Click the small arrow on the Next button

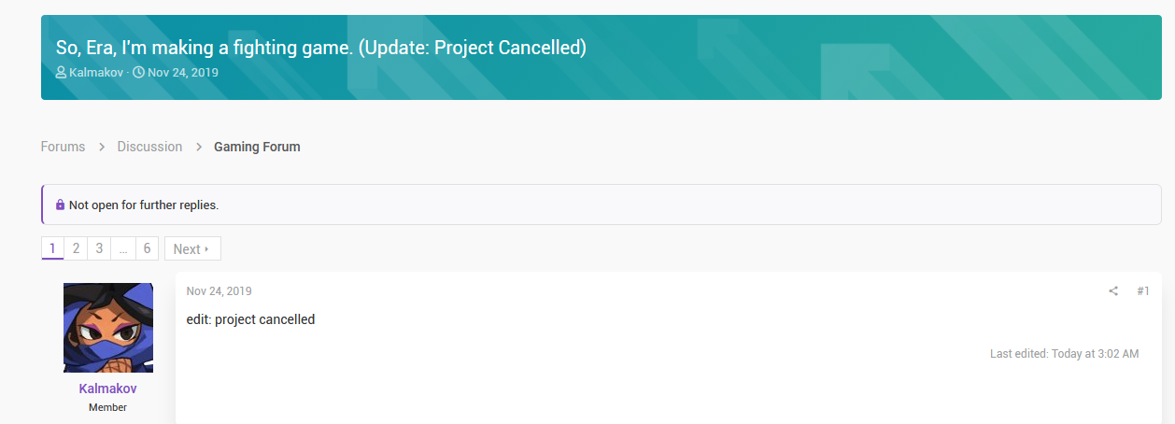point(207,249)
